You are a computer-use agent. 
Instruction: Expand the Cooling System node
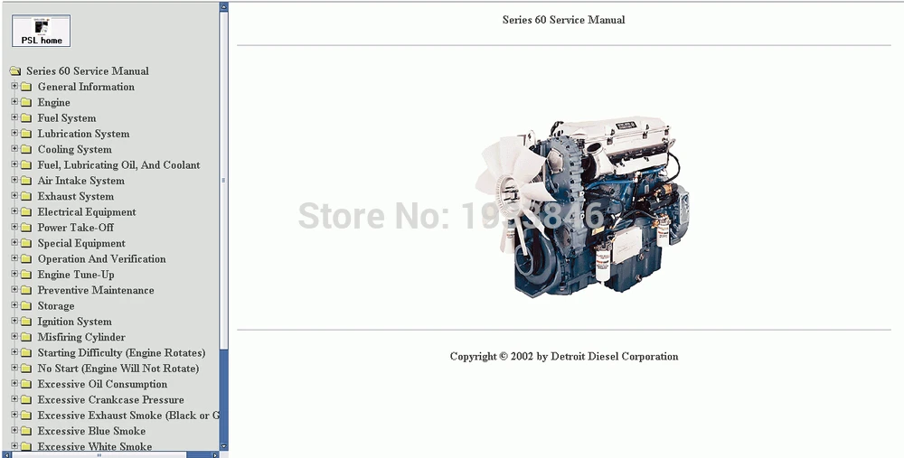pos(14,148)
